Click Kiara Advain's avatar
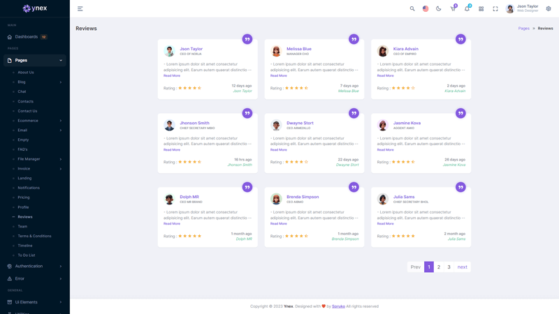Viewport: 559px width, 314px height. [x=383, y=52]
